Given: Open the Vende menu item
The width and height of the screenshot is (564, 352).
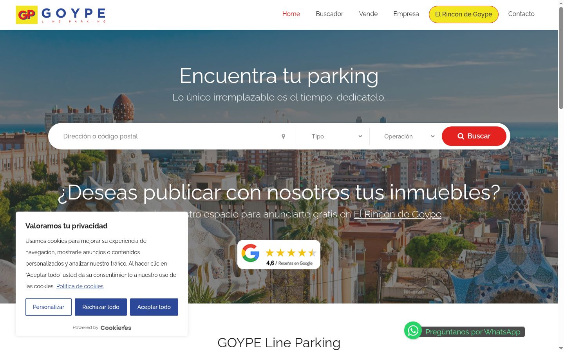Looking at the screenshot, I should (369, 14).
